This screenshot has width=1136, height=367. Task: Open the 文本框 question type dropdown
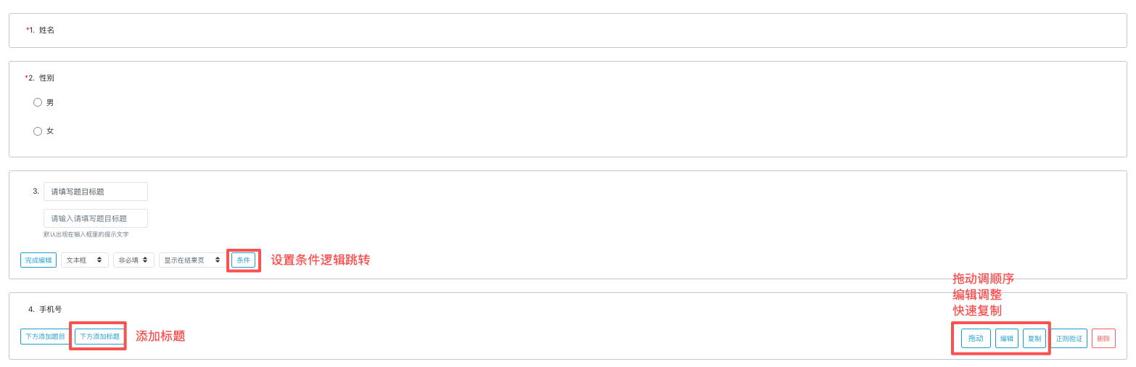tap(84, 260)
